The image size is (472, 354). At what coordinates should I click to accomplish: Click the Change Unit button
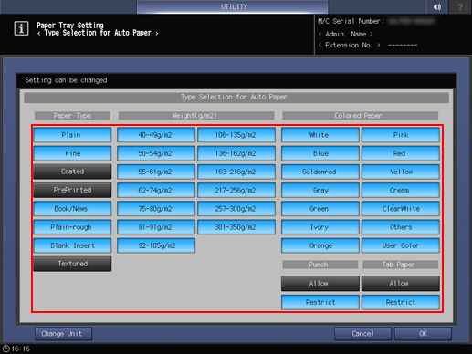[x=63, y=334]
